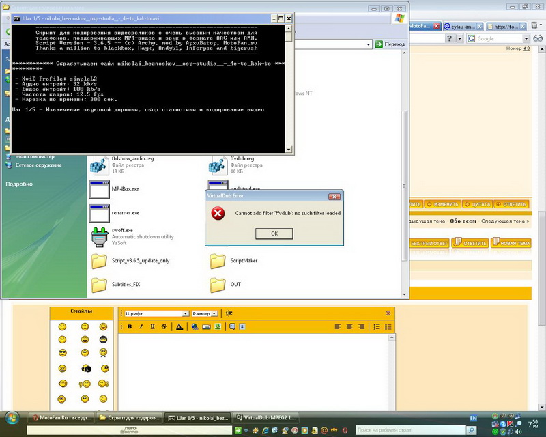Insert image using the picture icon
The height and width of the screenshot is (437, 546).
(218, 326)
